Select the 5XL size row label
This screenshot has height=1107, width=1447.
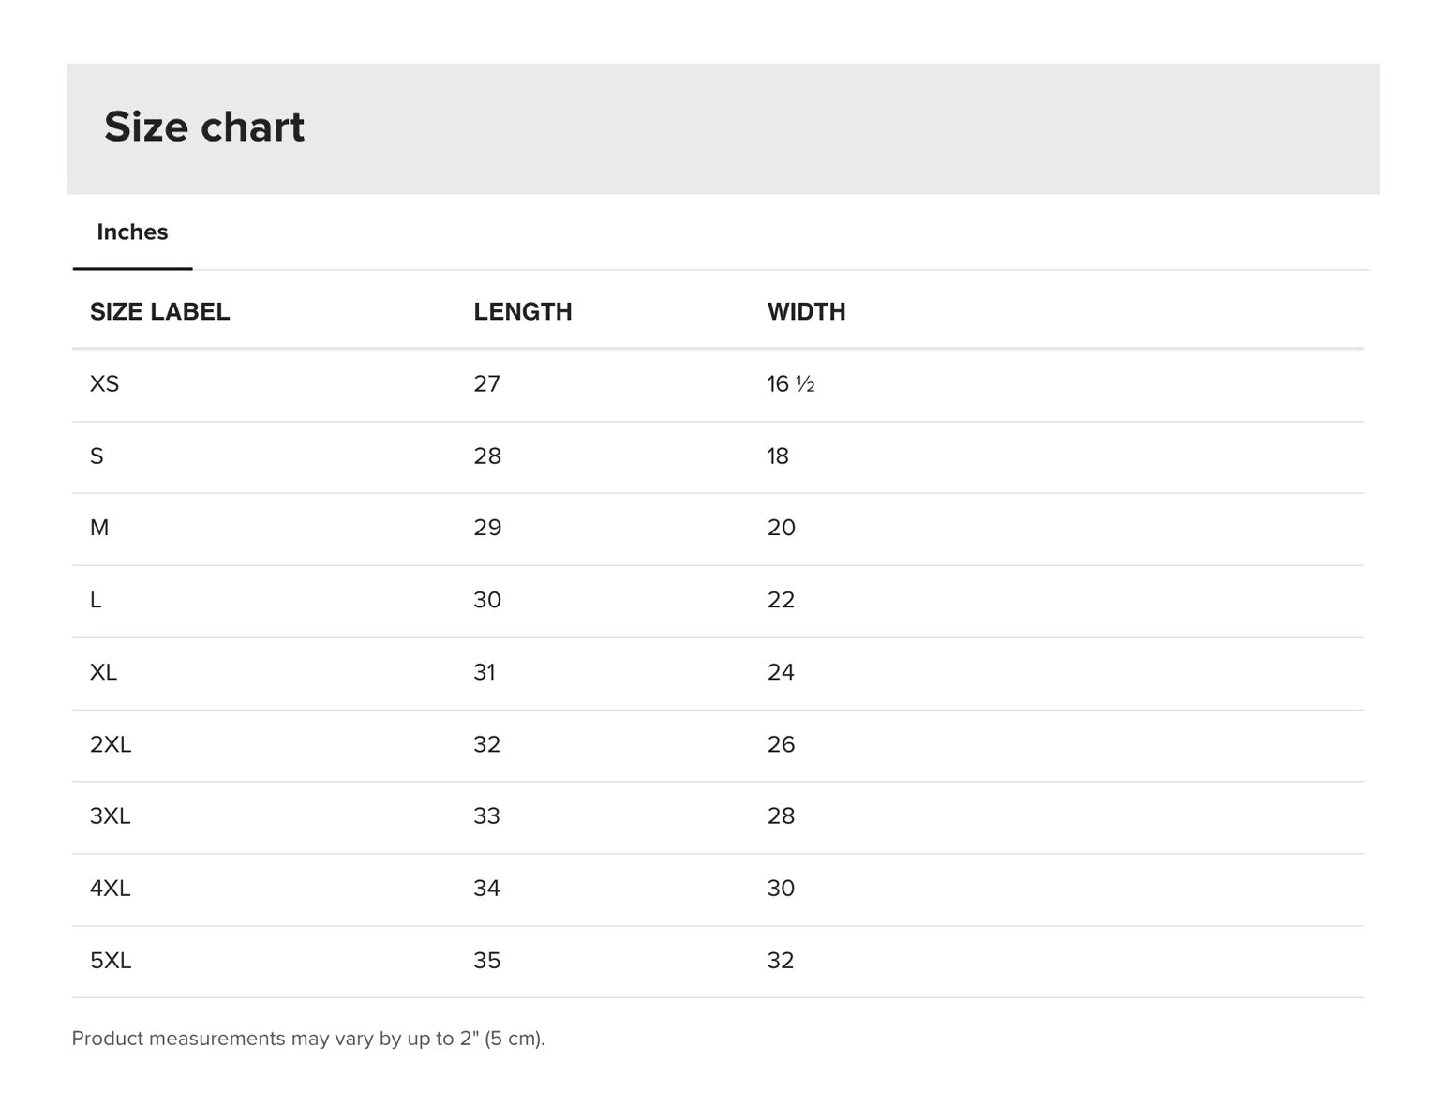(x=111, y=961)
